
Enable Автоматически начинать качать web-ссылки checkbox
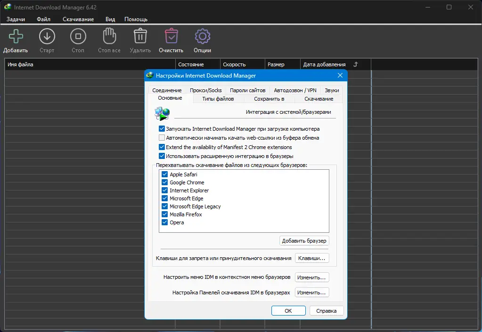click(162, 137)
